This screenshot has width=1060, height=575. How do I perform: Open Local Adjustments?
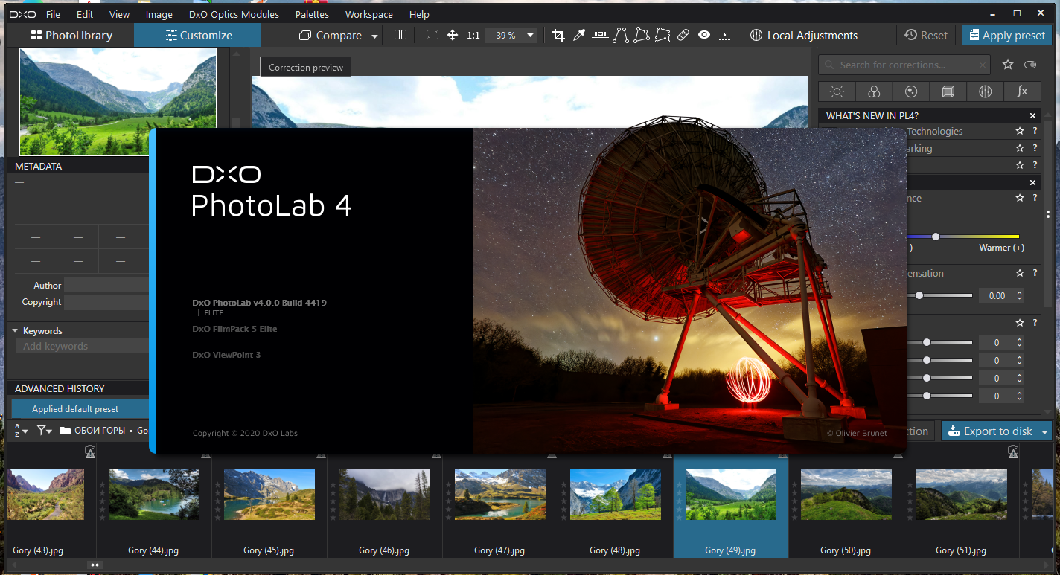pyautogui.click(x=803, y=35)
